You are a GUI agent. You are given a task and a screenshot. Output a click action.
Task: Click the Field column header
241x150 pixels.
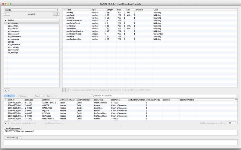point(78,10)
